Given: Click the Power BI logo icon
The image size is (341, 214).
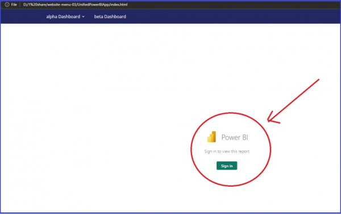Looking at the screenshot, I should [x=211, y=137].
